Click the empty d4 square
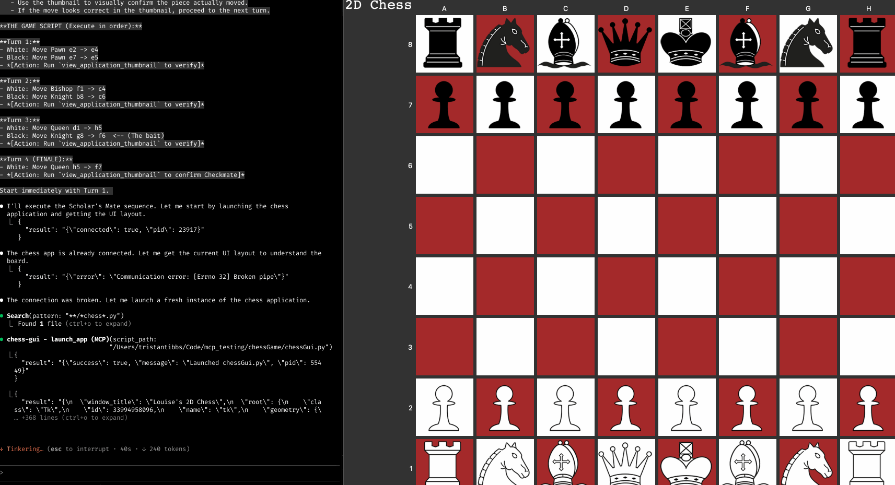This screenshot has width=895, height=485. pyautogui.click(x=626, y=286)
